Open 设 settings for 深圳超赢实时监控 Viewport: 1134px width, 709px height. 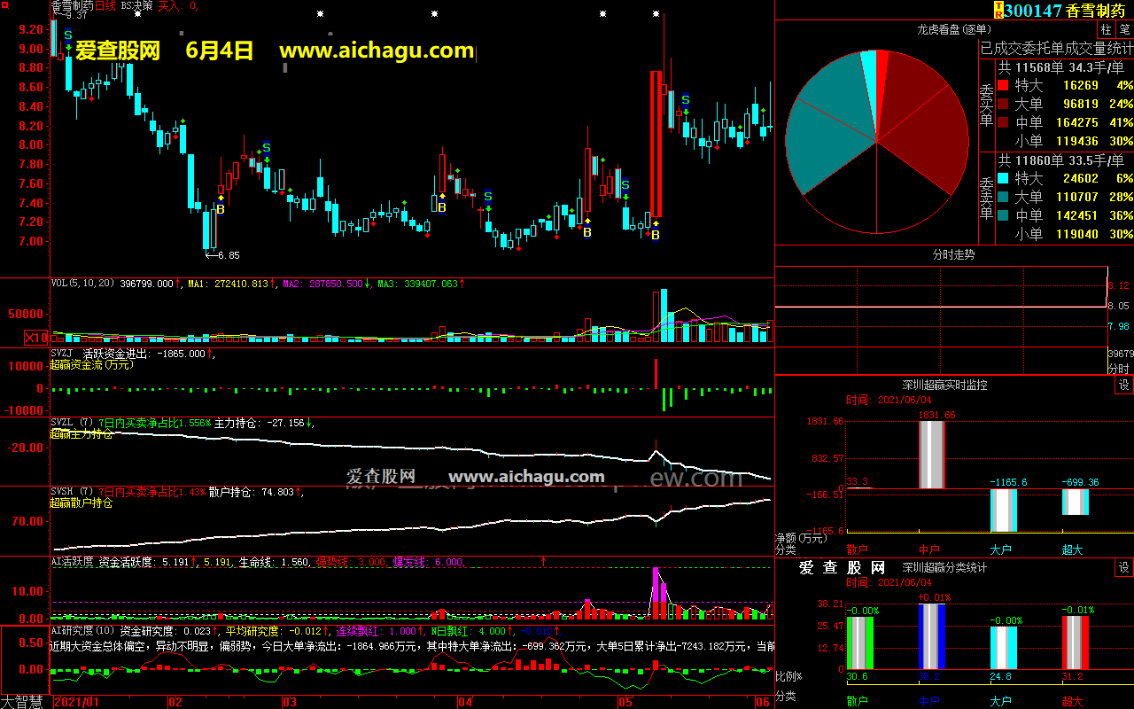[x=1124, y=385]
